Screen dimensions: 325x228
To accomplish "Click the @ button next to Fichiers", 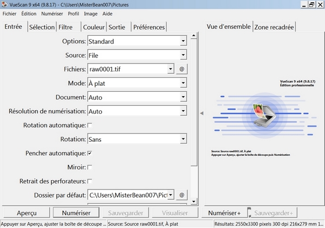I will click(181, 69).
